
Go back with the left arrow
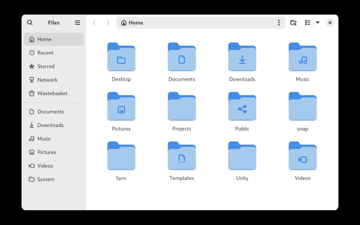[x=94, y=22]
